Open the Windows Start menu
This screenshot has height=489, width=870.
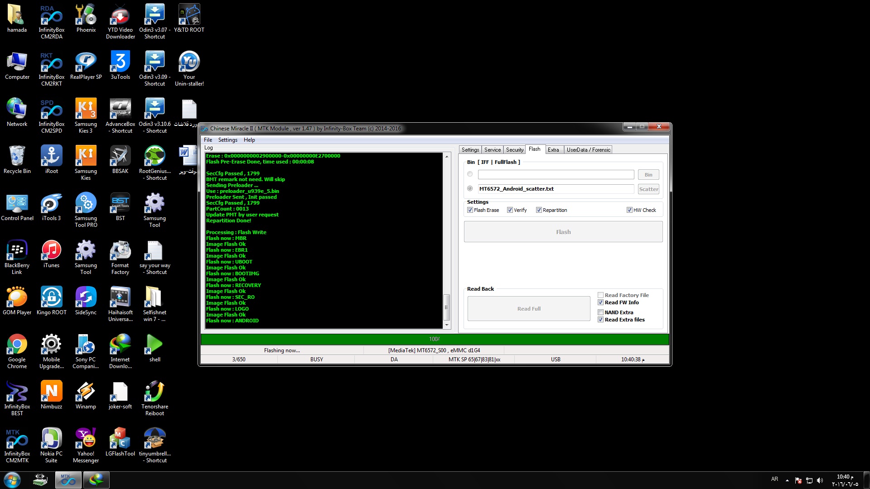(12, 480)
